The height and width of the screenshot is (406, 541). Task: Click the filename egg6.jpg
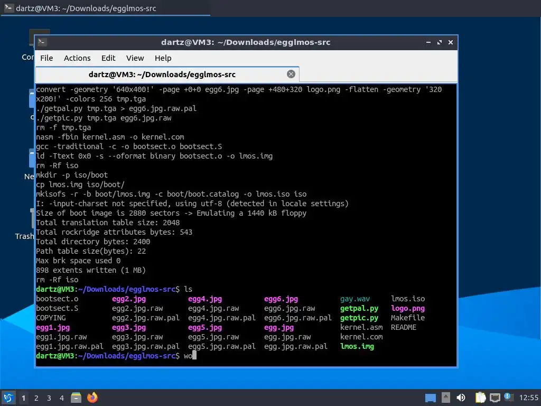pos(281,299)
